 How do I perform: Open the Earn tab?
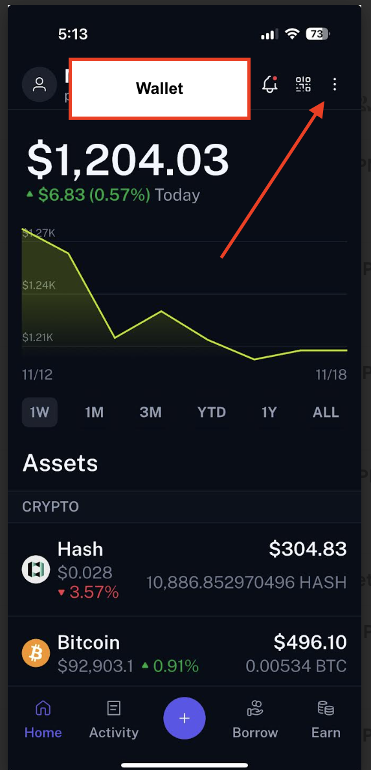326,720
